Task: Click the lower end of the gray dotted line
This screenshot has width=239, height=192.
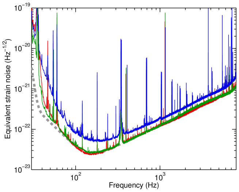Action: tap(119, 145)
